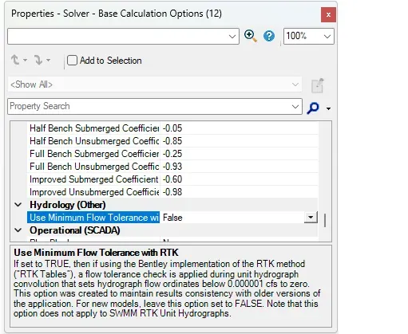Image resolution: width=408 pixels, height=334 pixels.
Task: Collapse the Hydrology (Other) section
Action: 18,205
